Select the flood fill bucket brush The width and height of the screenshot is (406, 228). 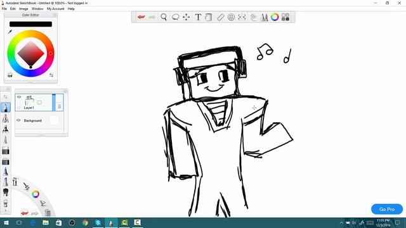6,203
